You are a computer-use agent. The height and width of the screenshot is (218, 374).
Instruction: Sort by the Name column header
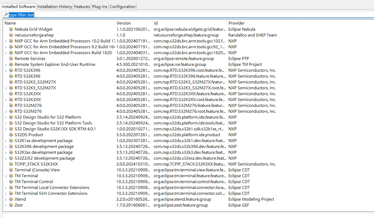tap(59, 23)
